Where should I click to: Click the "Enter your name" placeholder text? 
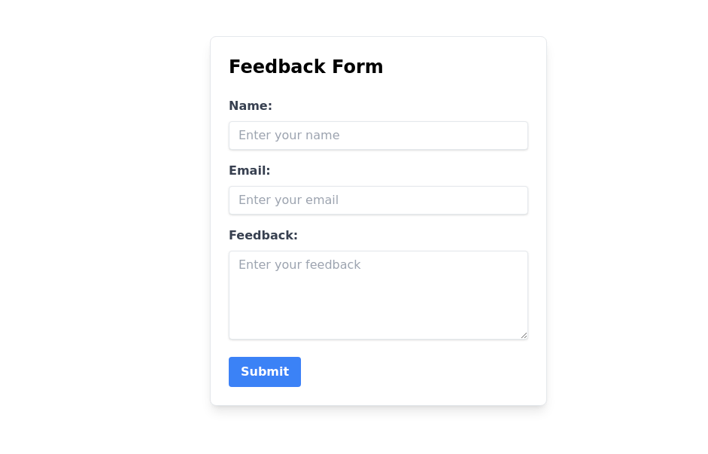point(289,136)
